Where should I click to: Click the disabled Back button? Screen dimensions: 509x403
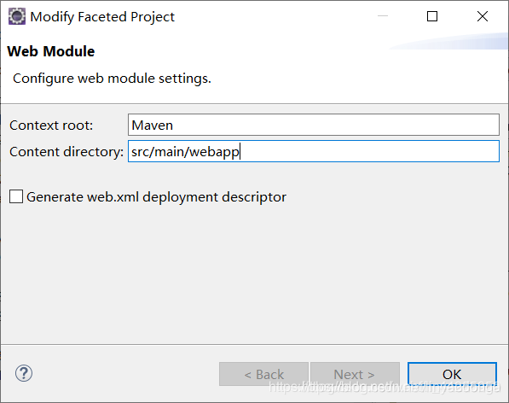click(x=263, y=374)
